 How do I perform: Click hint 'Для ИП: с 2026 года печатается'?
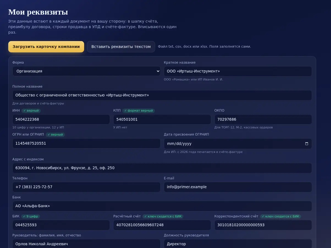click(x=203, y=152)
